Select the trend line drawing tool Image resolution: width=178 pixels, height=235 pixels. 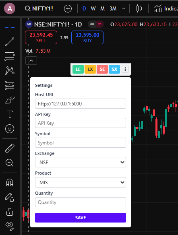coord(10,42)
